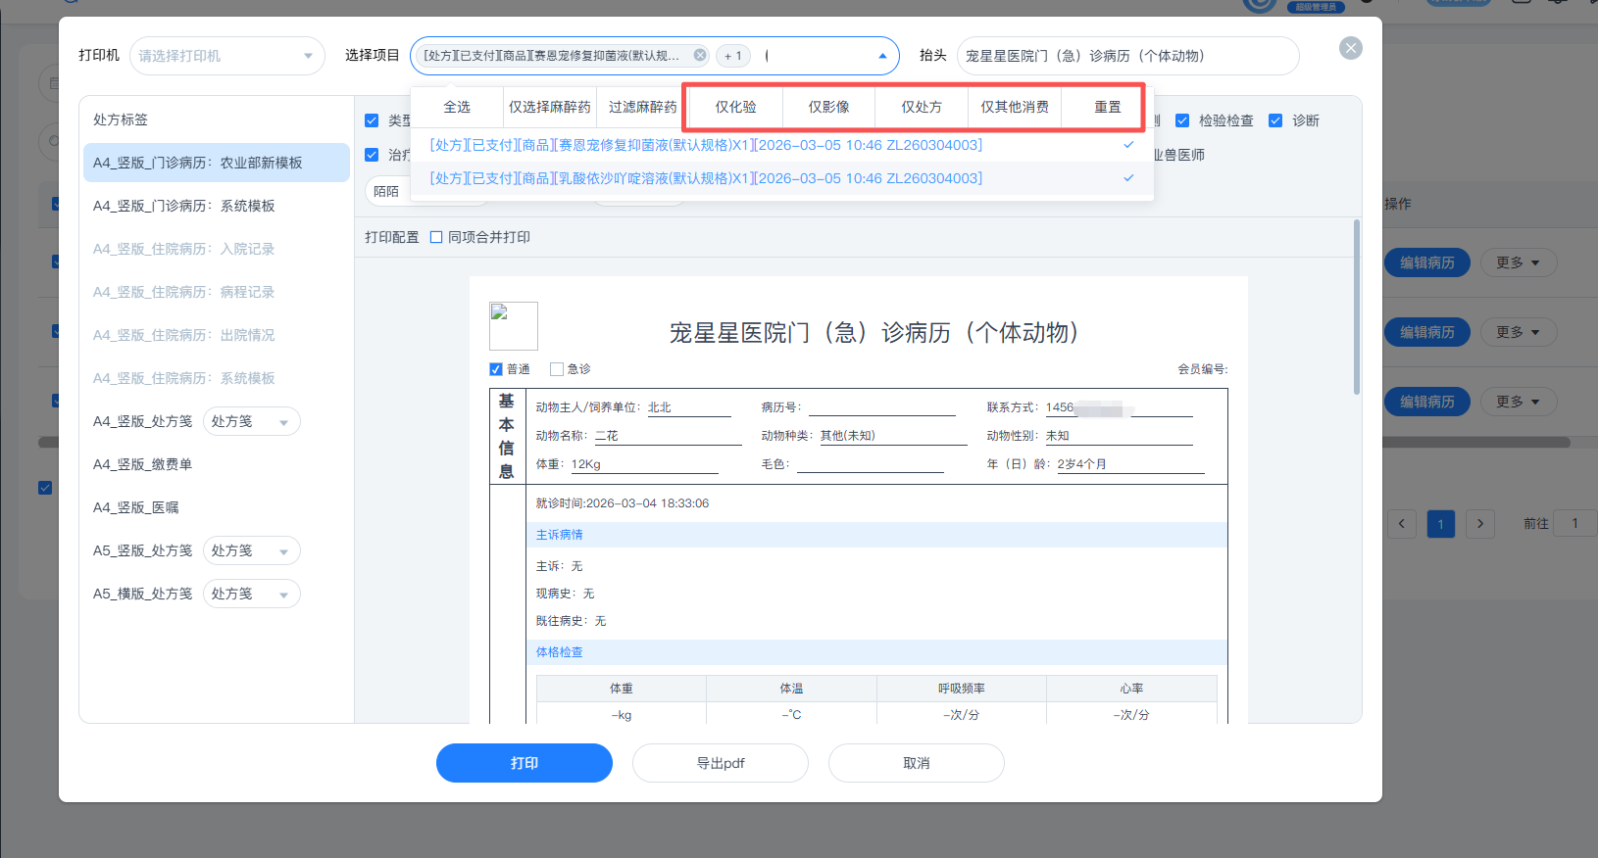The image size is (1598, 858).
Task: Select the 仅化验 filter tab
Action: [x=735, y=107]
